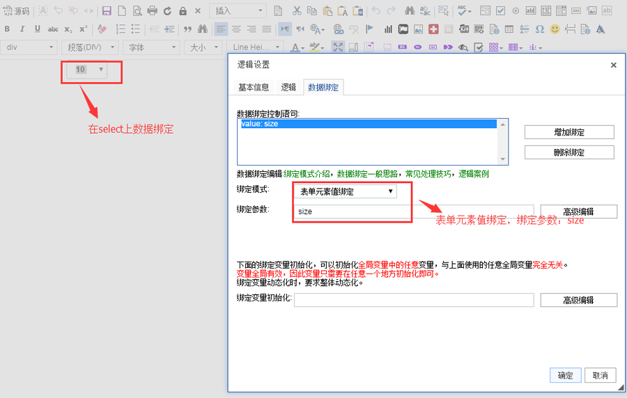Switch to the 逻辑 tab
627x398 pixels.
point(288,87)
